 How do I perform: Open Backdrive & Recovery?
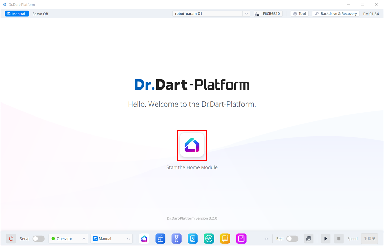[336, 14]
